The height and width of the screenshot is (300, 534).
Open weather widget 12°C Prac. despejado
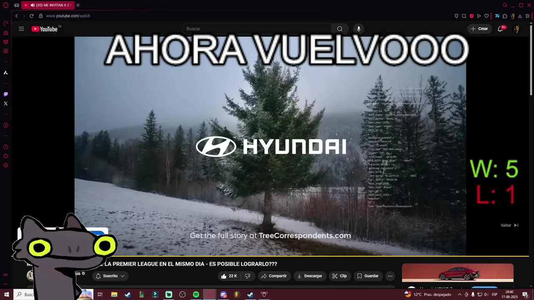pyautogui.click(x=428, y=295)
